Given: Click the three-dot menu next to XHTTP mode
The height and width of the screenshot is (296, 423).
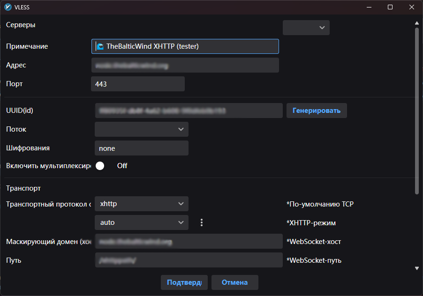Looking at the screenshot, I should coord(202,222).
